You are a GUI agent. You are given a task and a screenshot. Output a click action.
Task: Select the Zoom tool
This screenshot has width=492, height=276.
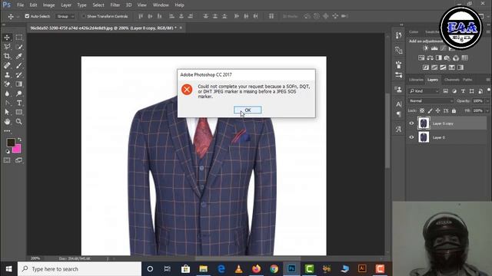[x=18, y=121]
